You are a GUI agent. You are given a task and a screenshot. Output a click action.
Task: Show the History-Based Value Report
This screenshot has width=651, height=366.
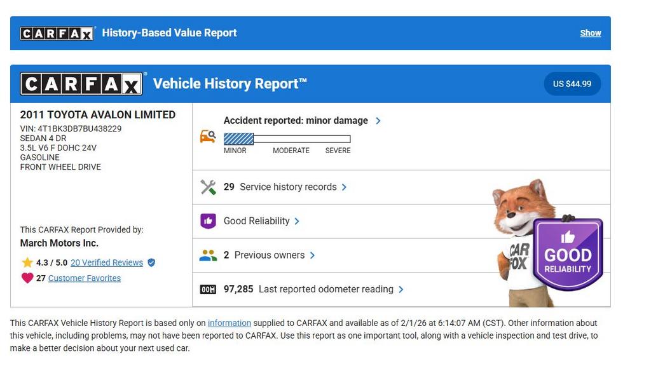point(590,33)
